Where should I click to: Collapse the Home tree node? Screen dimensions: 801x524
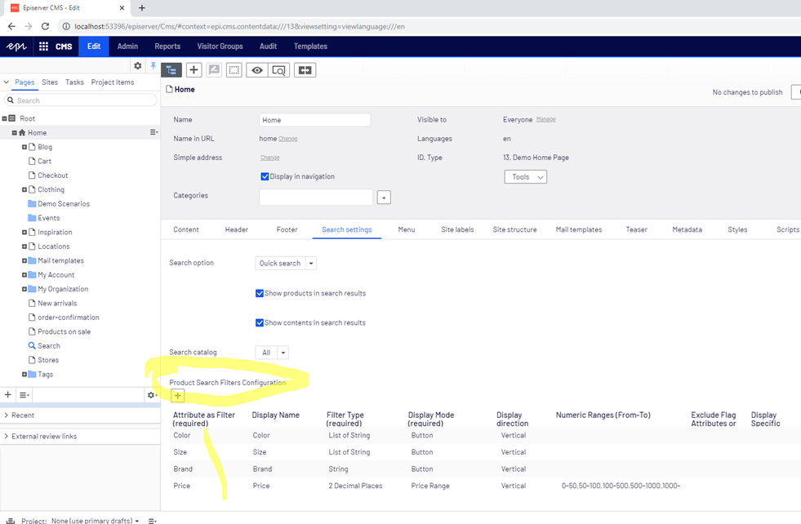click(15, 133)
